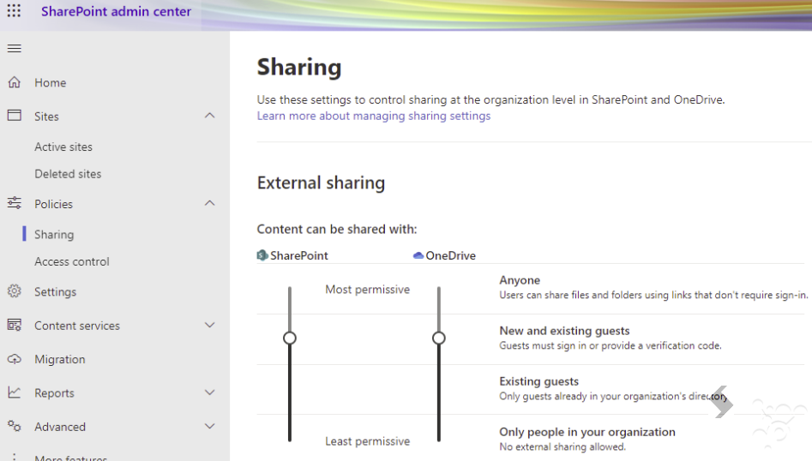Open Active sites page
The width and height of the screenshot is (812, 461).
click(x=63, y=147)
